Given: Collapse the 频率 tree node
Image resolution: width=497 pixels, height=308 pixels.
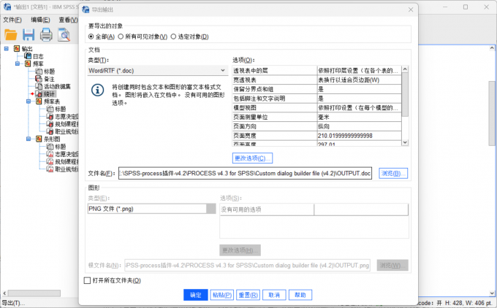Looking at the screenshot, I should coord(18,63).
